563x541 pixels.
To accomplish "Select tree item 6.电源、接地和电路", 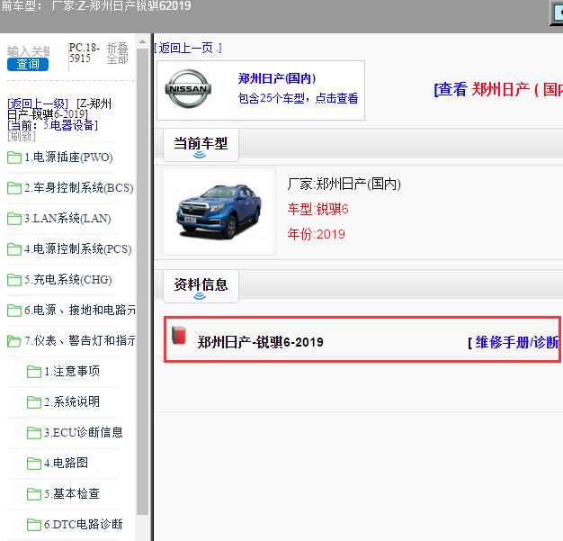I will point(80,310).
